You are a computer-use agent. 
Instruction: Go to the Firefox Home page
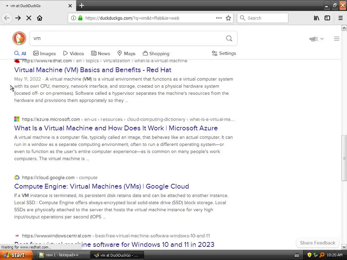pyautogui.click(x=40, y=18)
